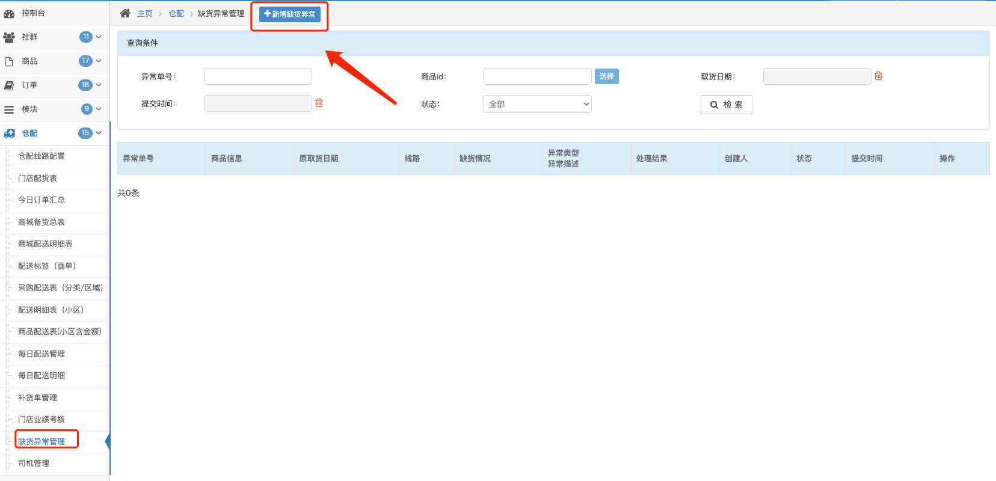Click the 选择 button beside 商品id
The width and height of the screenshot is (996, 481).
606,76
